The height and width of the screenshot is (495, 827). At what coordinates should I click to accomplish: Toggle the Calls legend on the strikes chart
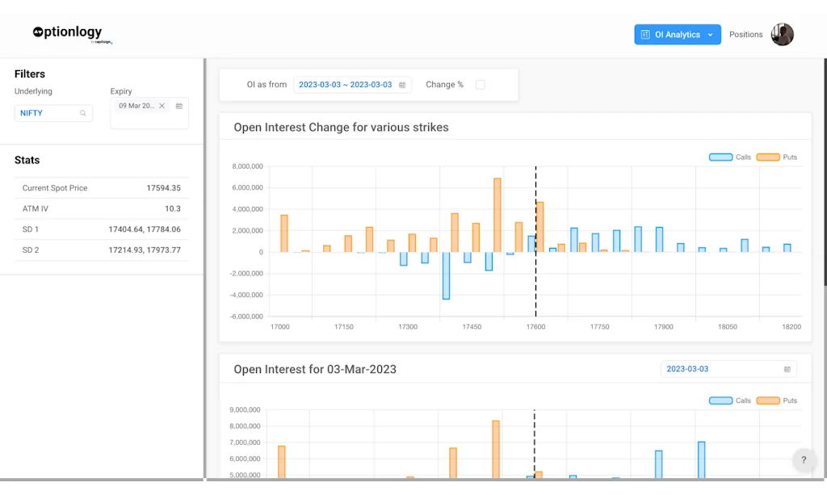[720, 157]
